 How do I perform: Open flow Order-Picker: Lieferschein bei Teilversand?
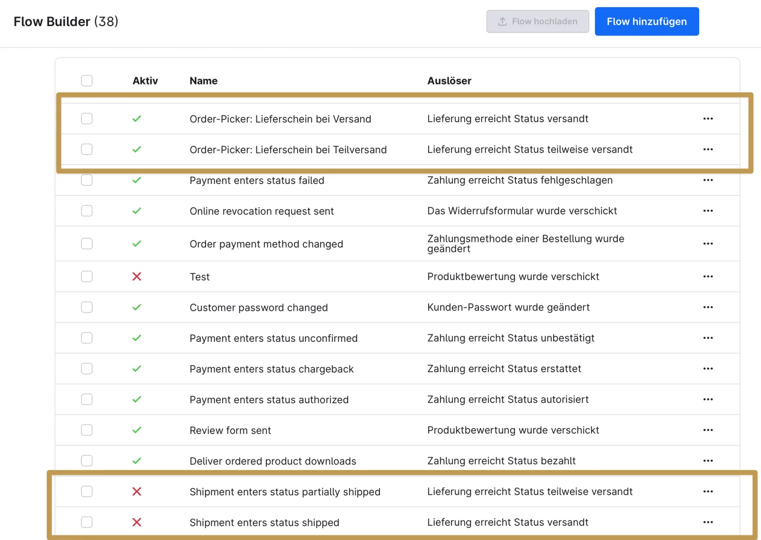[288, 150]
